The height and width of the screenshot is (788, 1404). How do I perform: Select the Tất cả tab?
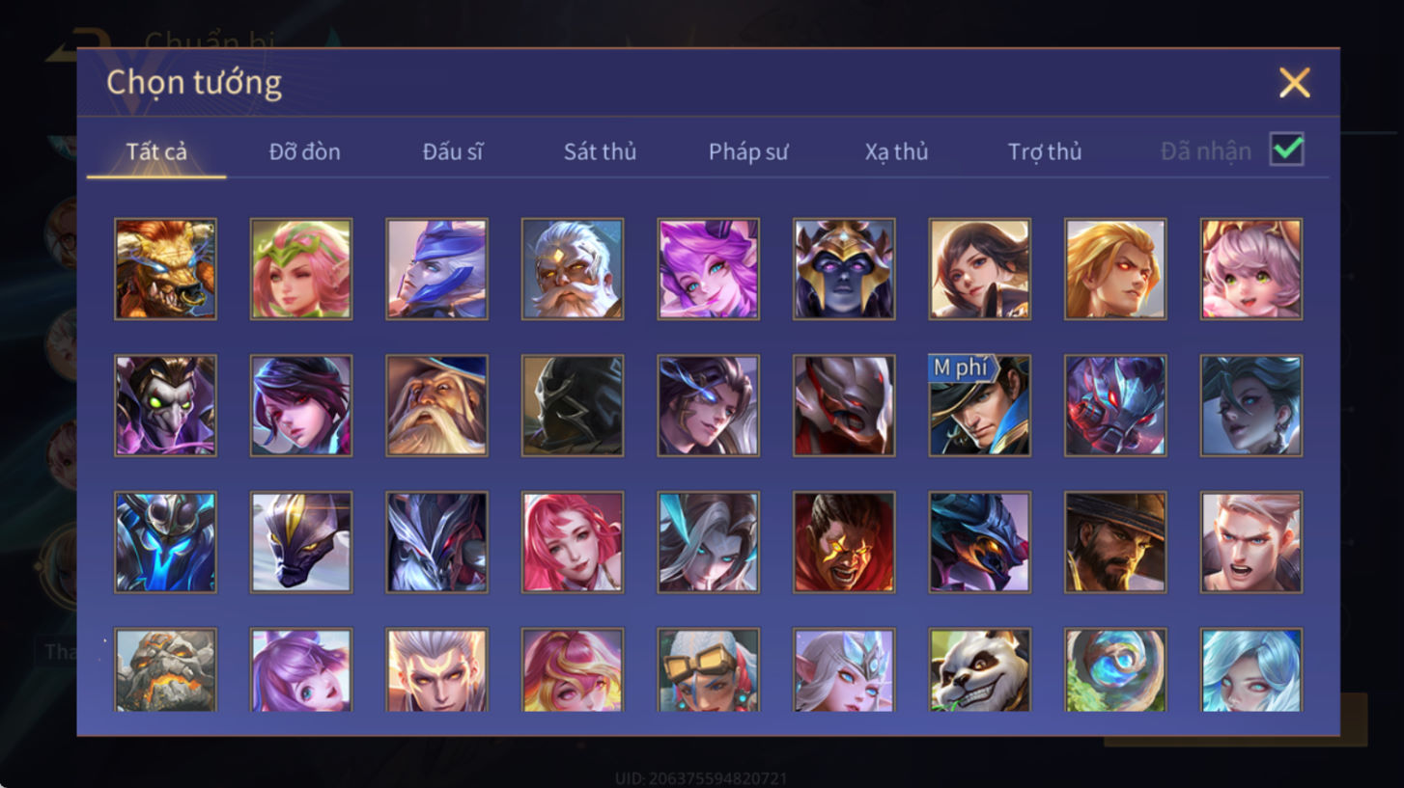pos(156,151)
